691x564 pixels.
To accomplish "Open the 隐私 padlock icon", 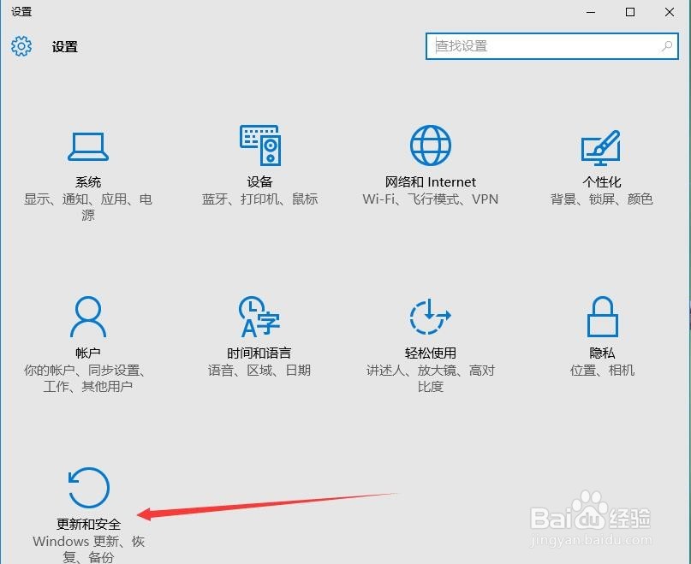I will (601, 317).
